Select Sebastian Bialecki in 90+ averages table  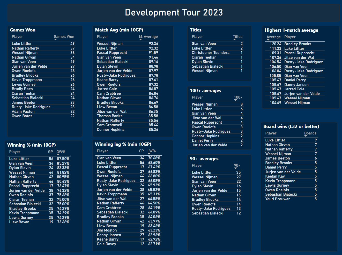point(207,213)
